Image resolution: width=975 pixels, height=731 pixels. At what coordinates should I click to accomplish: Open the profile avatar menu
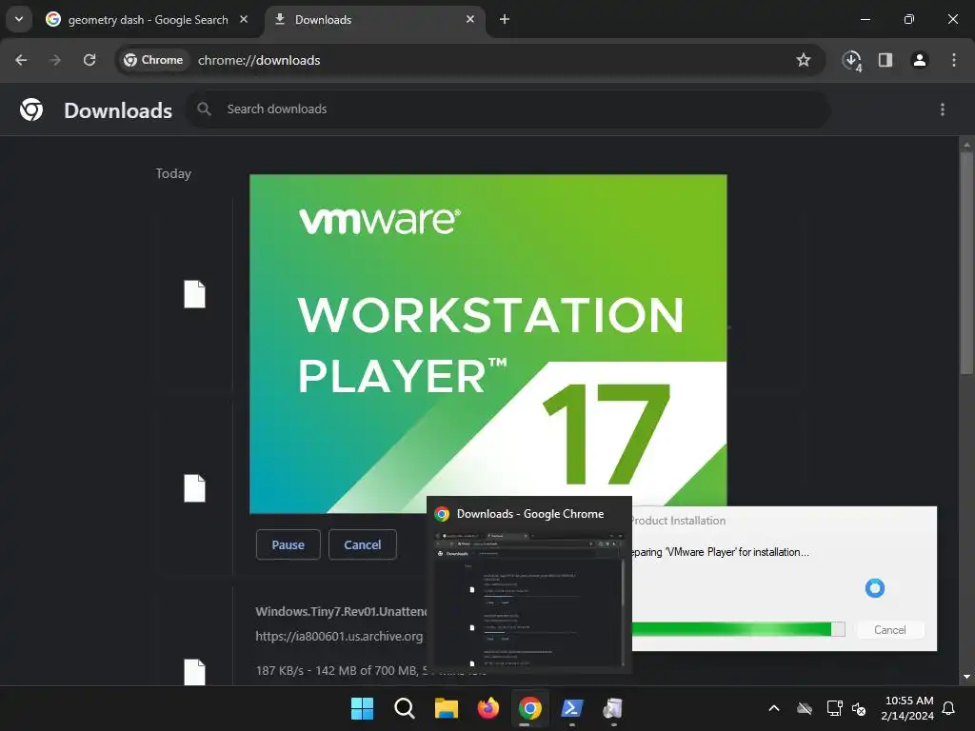(x=919, y=60)
